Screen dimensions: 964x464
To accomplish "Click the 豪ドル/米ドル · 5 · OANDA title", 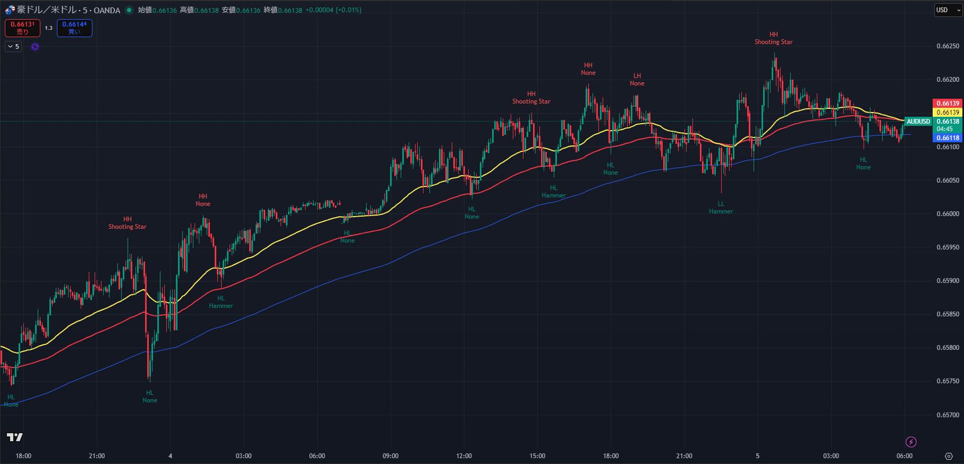I will tap(69, 10).
